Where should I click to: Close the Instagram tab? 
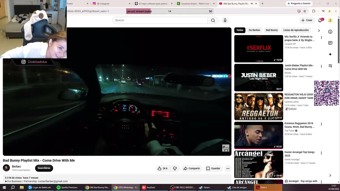[130, 4]
